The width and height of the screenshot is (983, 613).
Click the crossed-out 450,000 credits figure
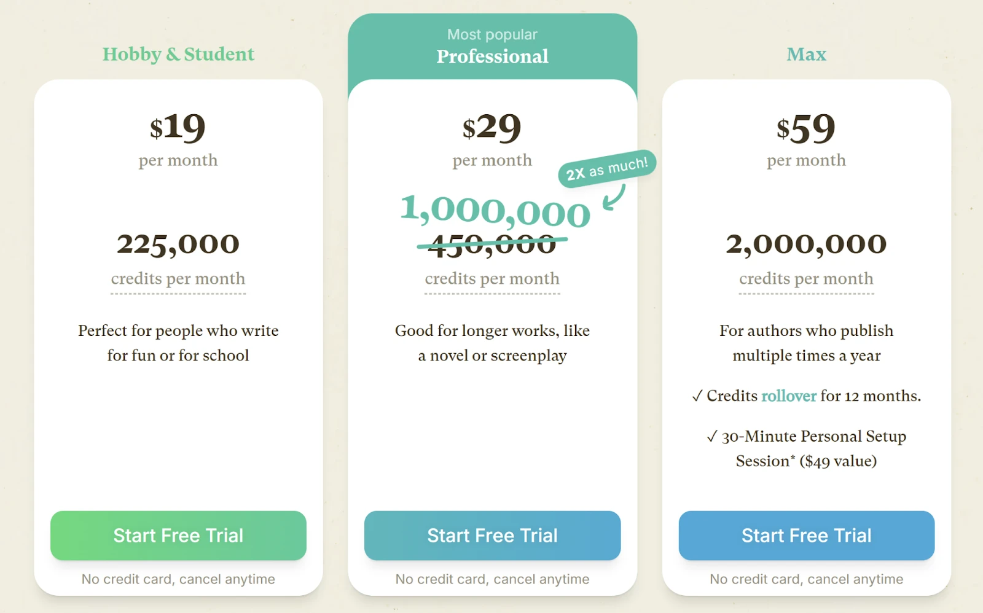(x=492, y=246)
